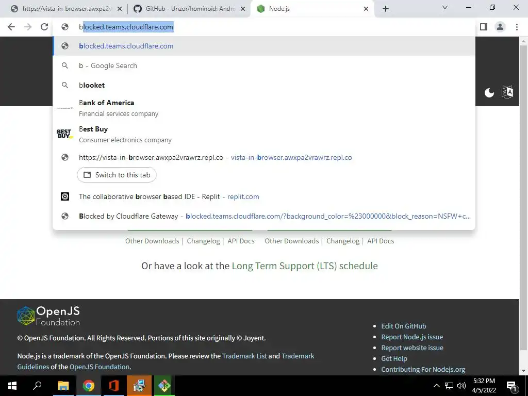
Task: Open the volume tray icon
Action: (461, 386)
